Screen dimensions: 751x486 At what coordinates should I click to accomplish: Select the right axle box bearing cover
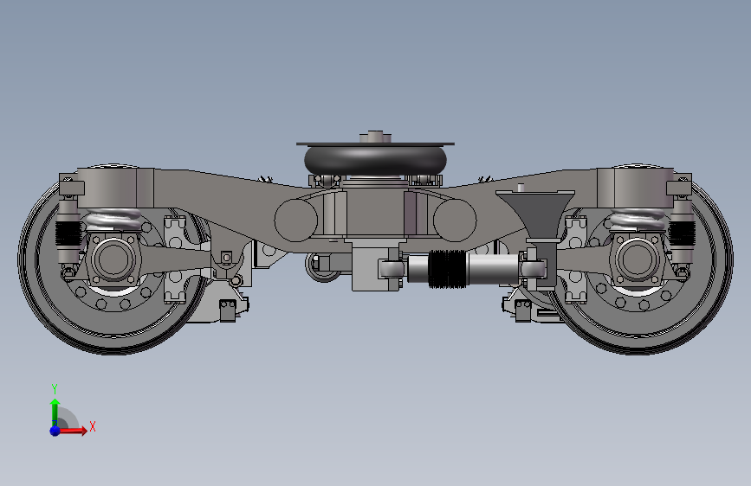[638, 259]
